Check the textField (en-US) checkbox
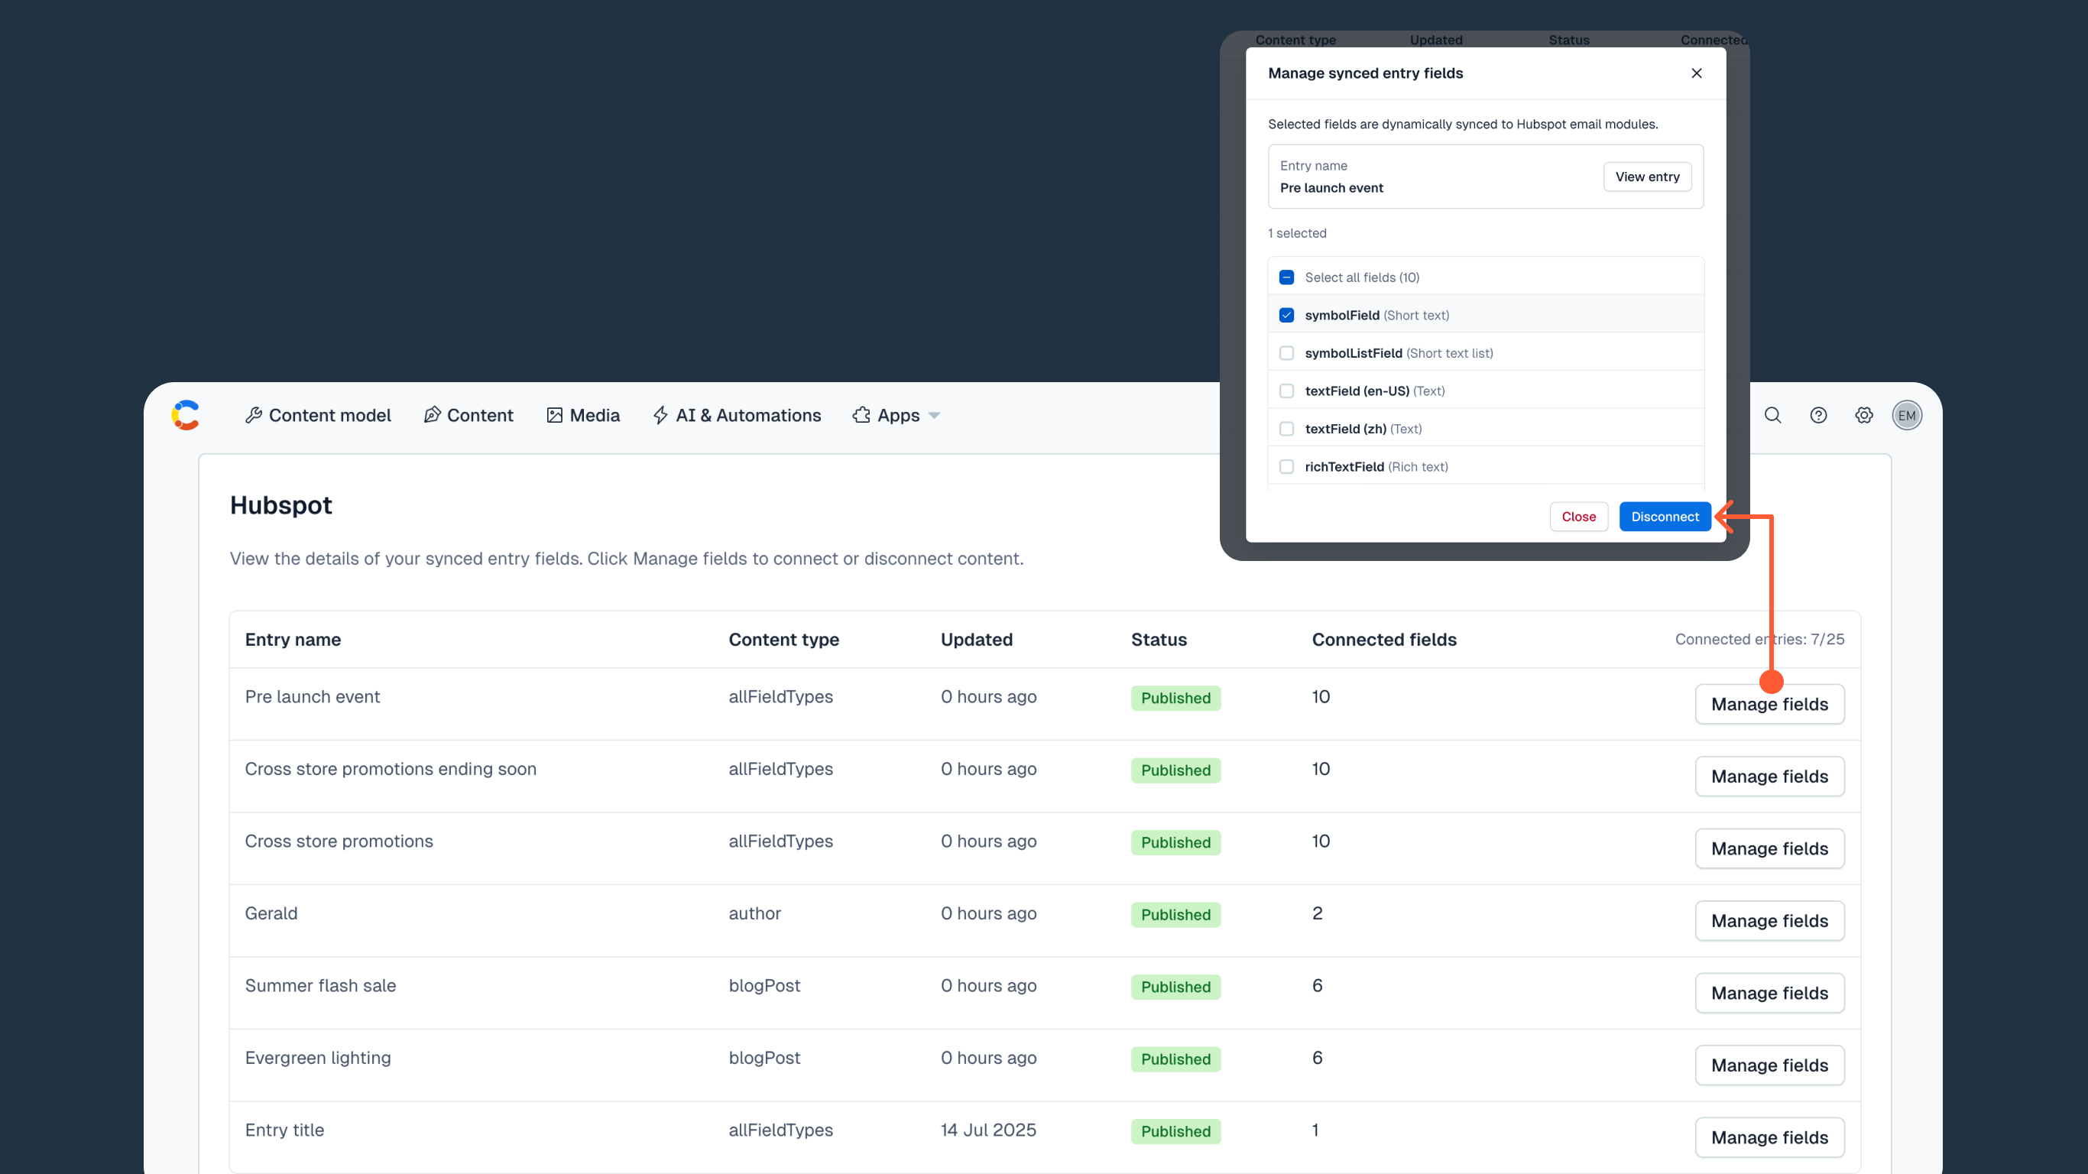This screenshot has height=1174, width=2088. 1286,391
